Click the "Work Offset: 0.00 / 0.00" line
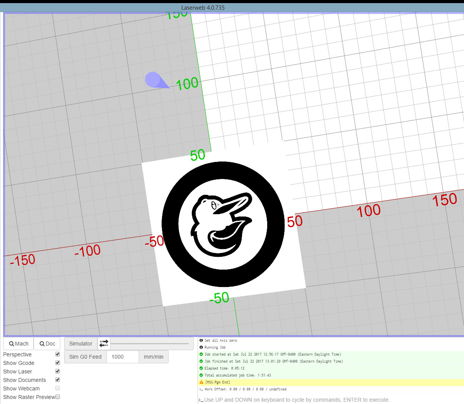 tap(246, 389)
